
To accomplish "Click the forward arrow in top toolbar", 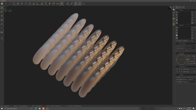I will (10, 4).
